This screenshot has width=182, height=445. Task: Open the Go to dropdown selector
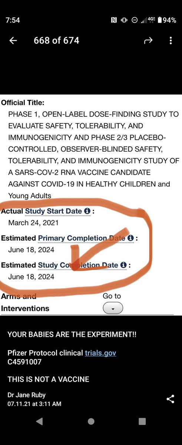pos(113,309)
